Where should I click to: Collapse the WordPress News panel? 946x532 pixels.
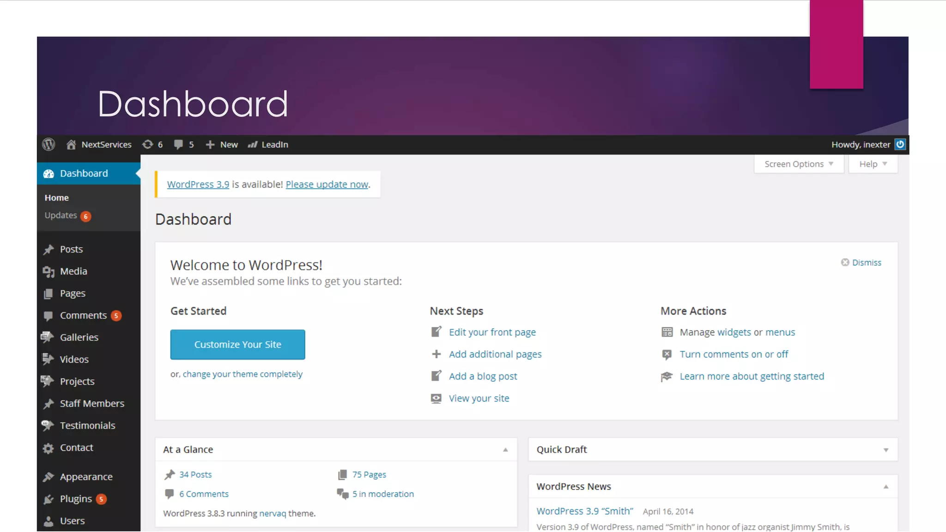pyautogui.click(x=885, y=487)
